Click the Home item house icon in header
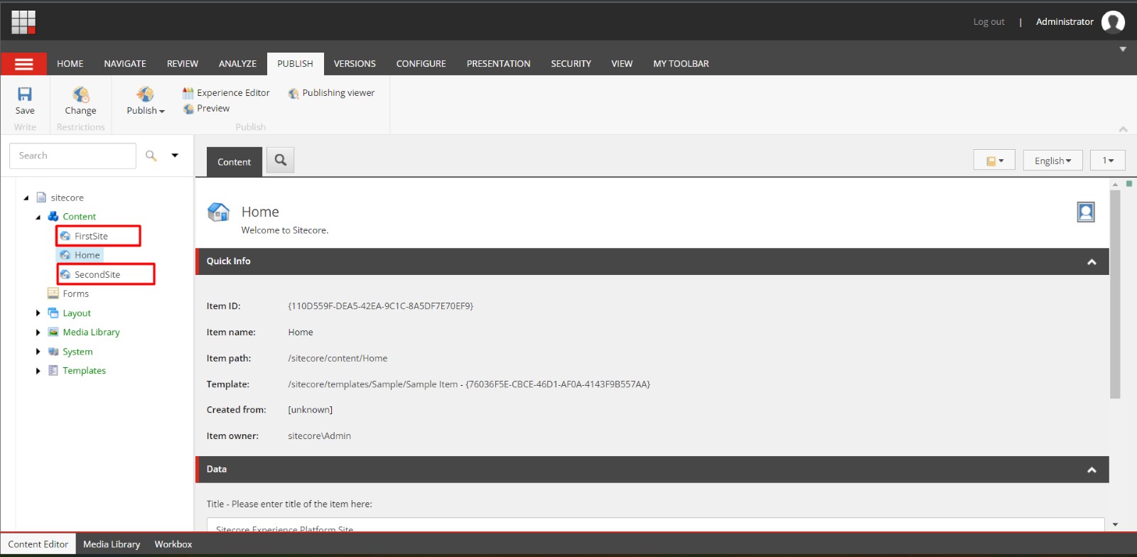This screenshot has height=557, width=1137. 218,212
